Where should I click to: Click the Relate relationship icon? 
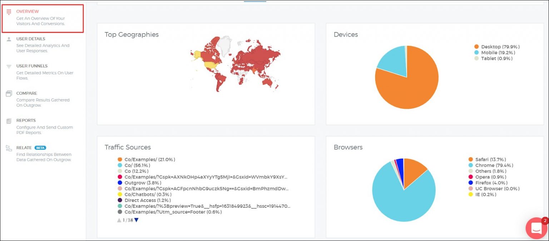click(x=9, y=148)
